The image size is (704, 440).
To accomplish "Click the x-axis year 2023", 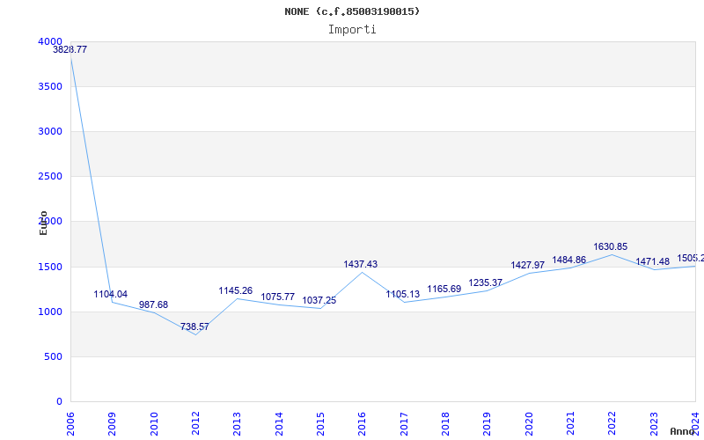I will (654, 424).
